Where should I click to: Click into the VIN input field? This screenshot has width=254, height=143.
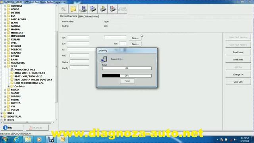[78, 38]
